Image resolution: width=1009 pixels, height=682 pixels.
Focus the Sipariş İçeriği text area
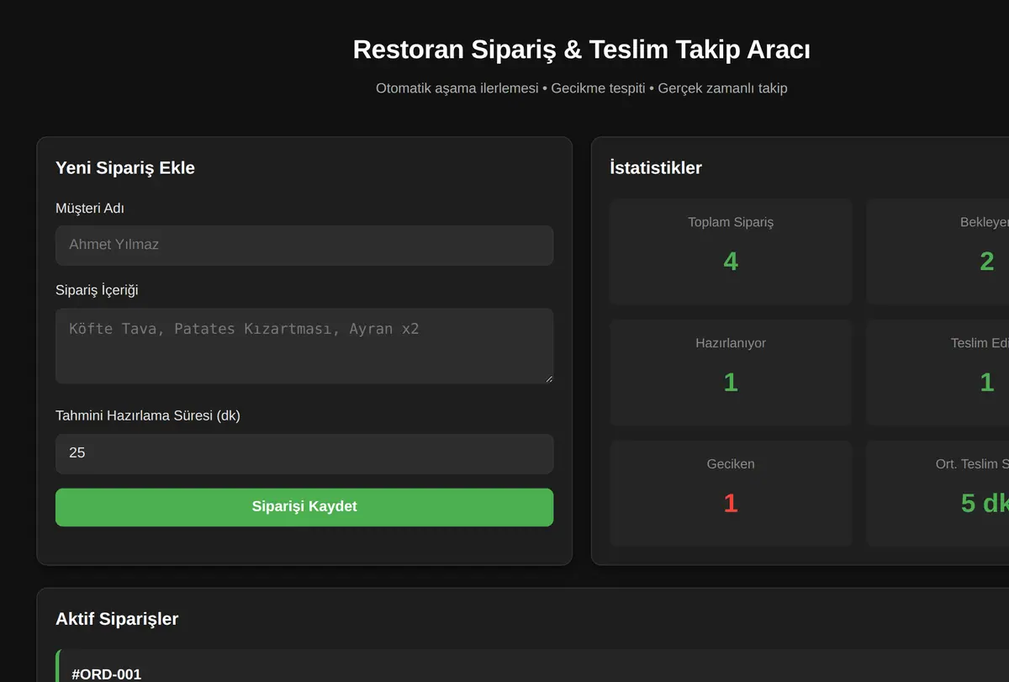click(304, 346)
